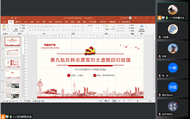Toggle the Notes (备注) pane in status bar
The image size is (190, 119).
[101, 101]
